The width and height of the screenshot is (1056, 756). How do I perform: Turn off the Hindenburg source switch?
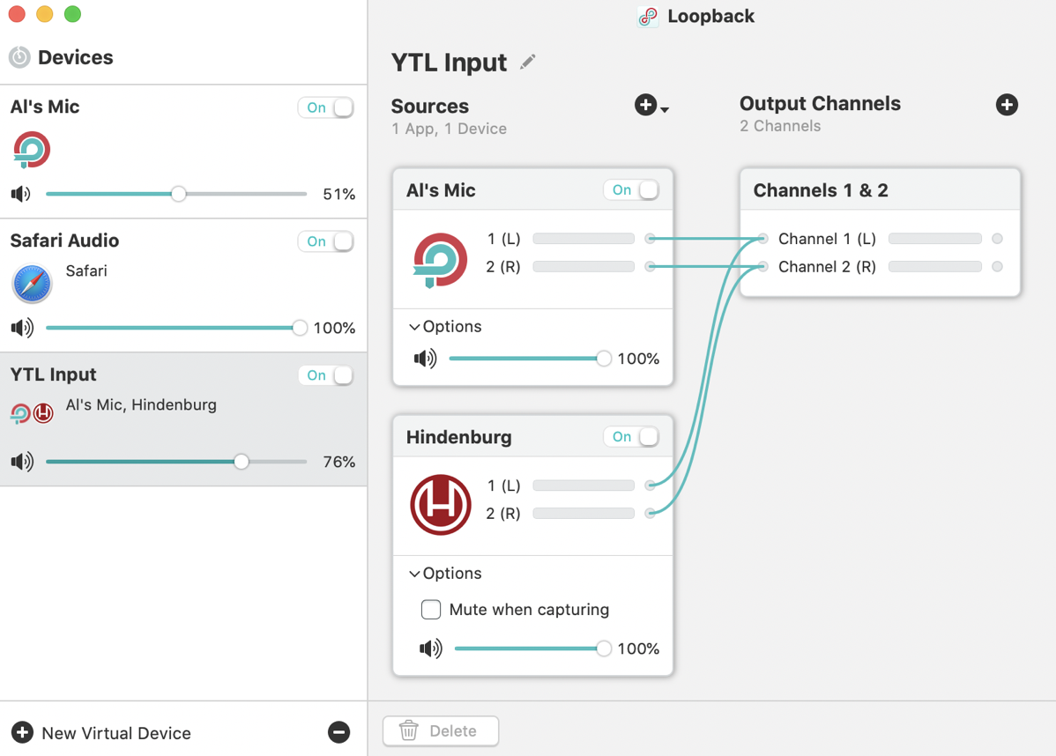[631, 437]
